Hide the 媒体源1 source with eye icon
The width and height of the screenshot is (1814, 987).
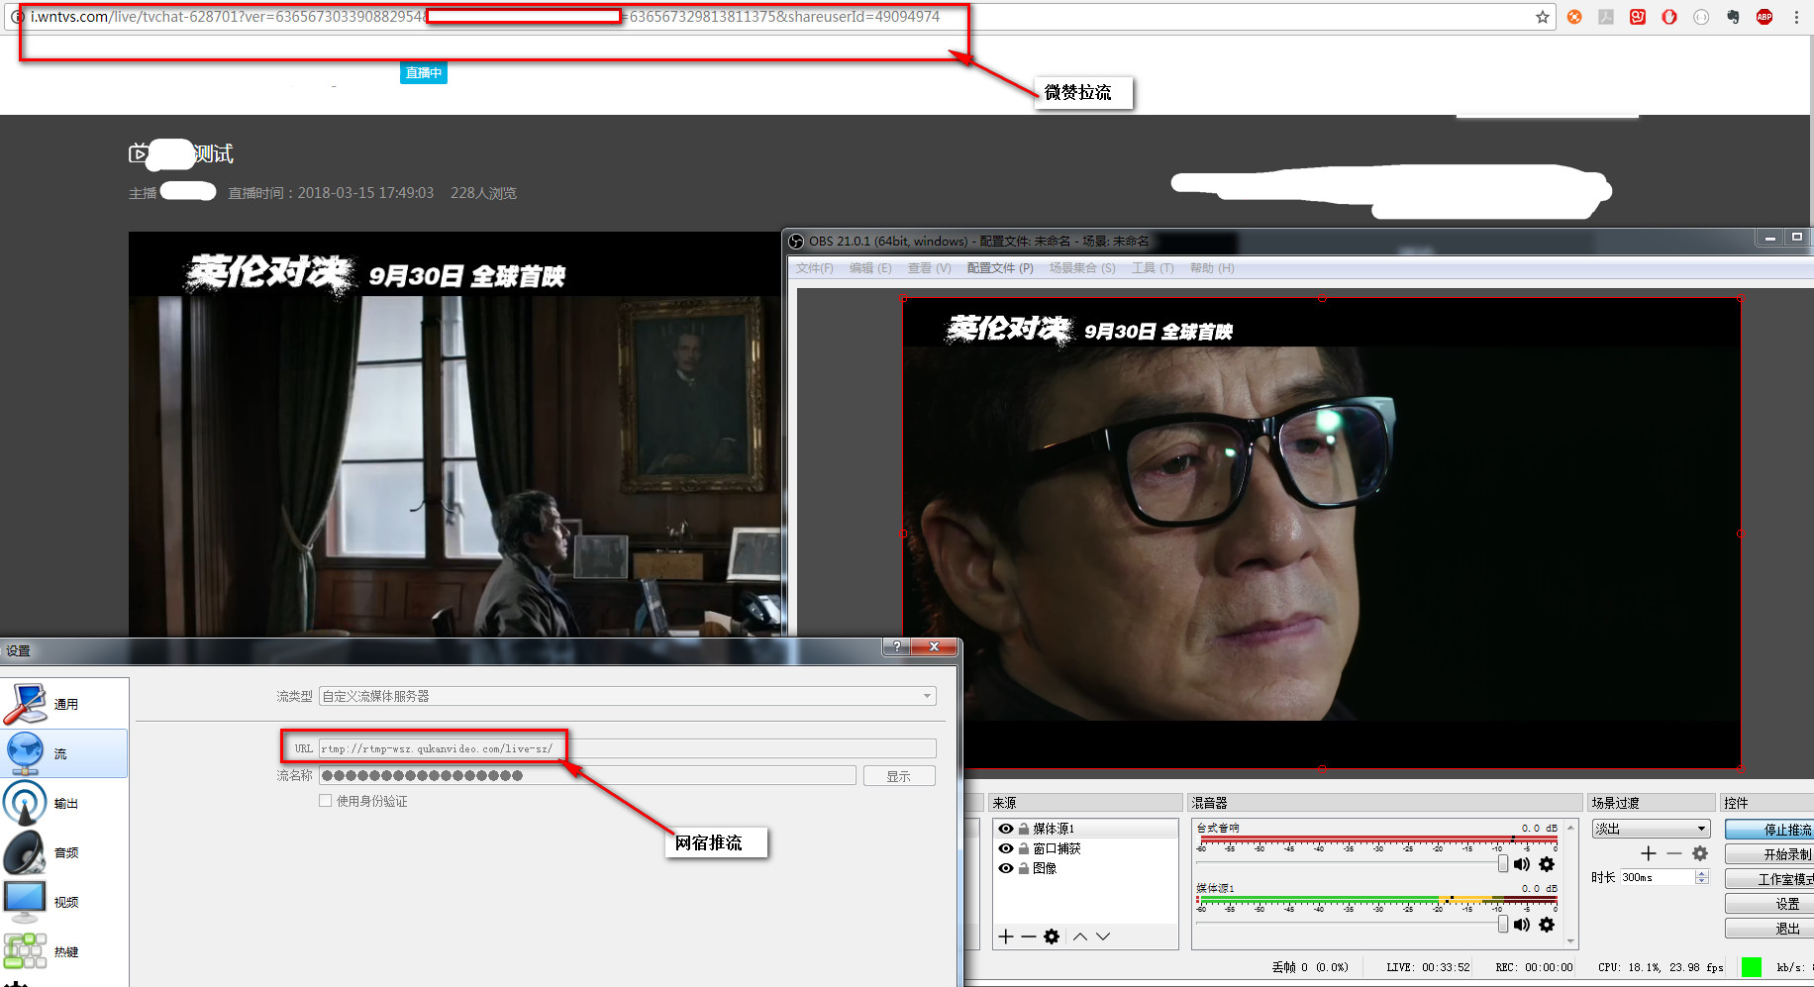[x=1006, y=829]
